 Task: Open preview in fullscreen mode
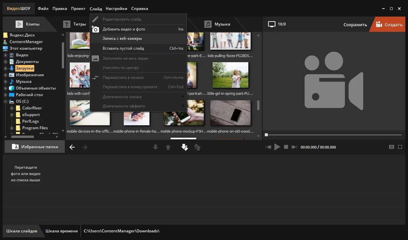tap(400, 147)
